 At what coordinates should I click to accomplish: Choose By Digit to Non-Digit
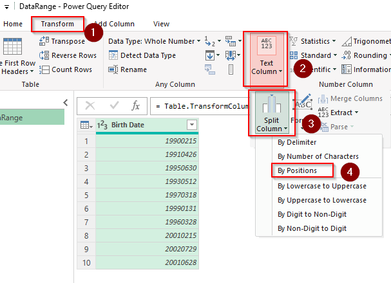click(312, 214)
